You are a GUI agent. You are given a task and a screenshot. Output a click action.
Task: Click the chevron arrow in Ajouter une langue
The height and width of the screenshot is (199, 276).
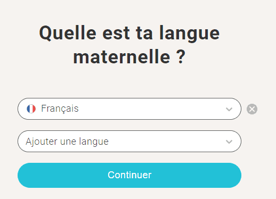[229, 142]
